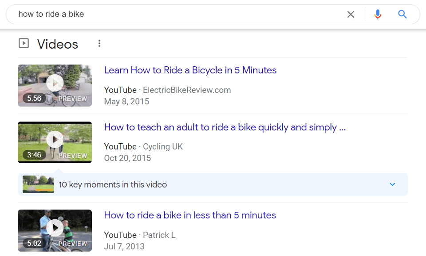The width and height of the screenshot is (426, 256).
Task: Play the 5:56 bicycle video preview
Action: coord(55,85)
